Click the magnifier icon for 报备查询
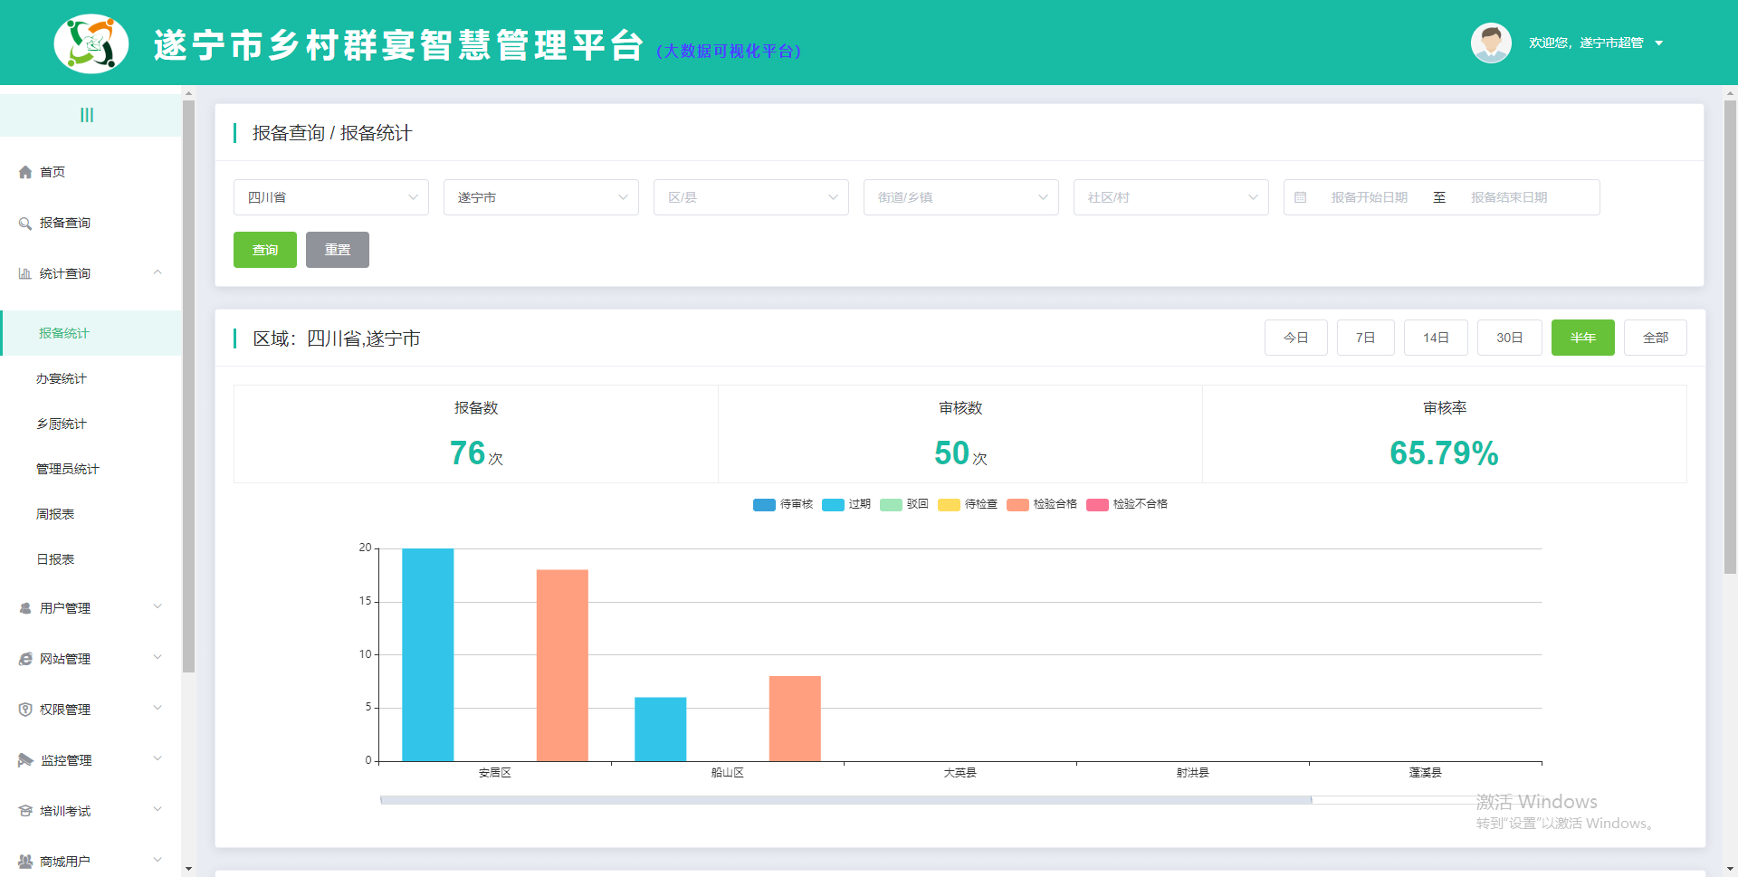Image resolution: width=1738 pixels, height=877 pixels. [25, 223]
